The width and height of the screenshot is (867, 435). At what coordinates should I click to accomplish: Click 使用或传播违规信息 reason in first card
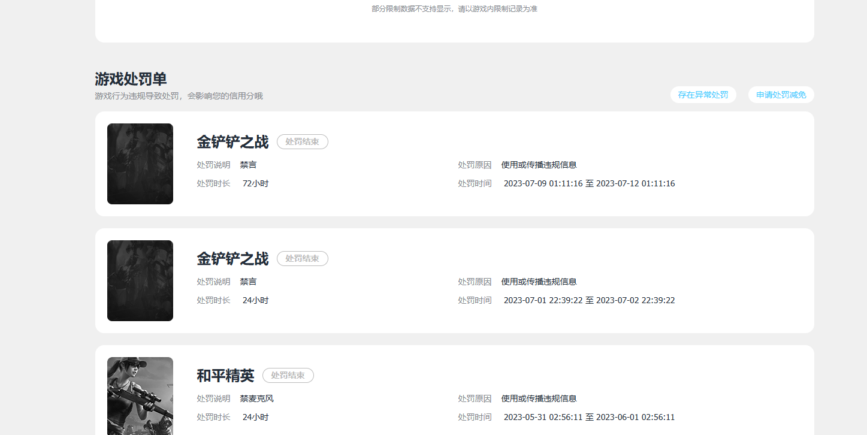539,165
